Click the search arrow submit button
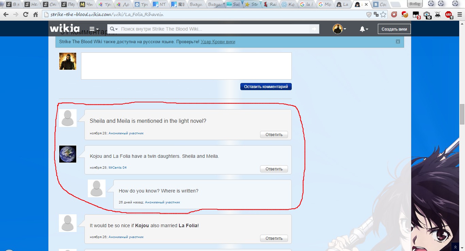The image size is (465, 251). click(315, 29)
